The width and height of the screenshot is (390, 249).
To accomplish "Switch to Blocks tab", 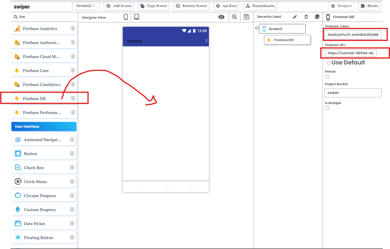I will (369, 6).
